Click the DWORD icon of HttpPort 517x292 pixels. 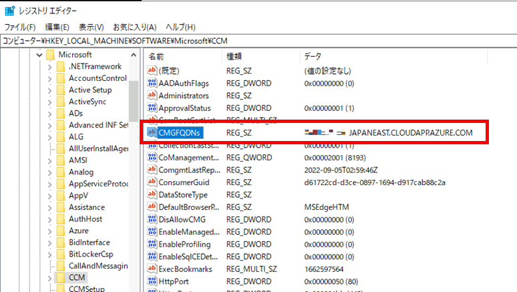point(152,281)
